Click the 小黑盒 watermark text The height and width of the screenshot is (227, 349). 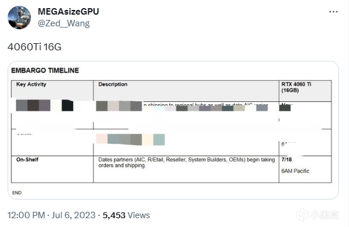point(324,215)
